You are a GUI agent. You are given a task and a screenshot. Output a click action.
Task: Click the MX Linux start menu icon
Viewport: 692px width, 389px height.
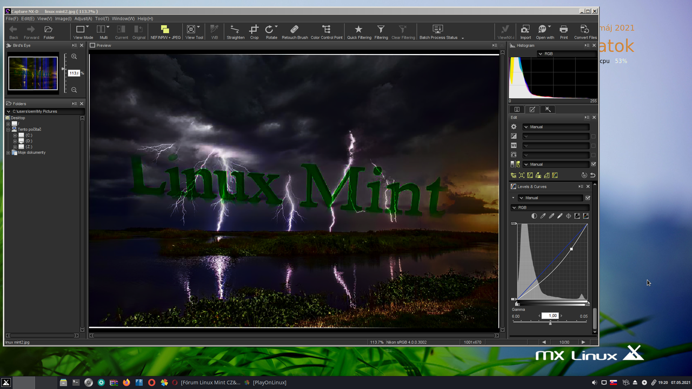[x=6, y=383]
